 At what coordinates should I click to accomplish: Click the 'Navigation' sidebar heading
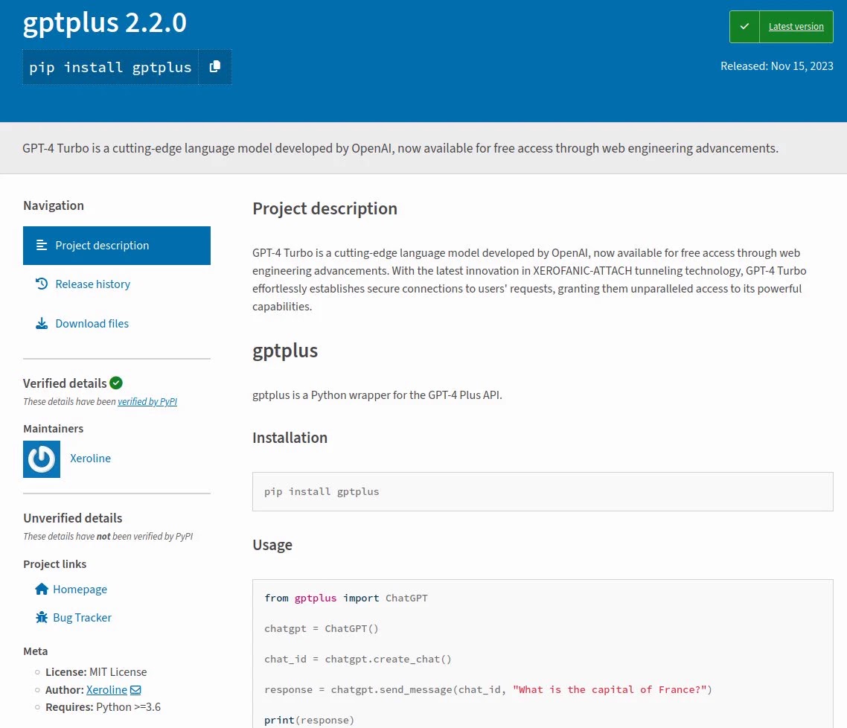54,205
